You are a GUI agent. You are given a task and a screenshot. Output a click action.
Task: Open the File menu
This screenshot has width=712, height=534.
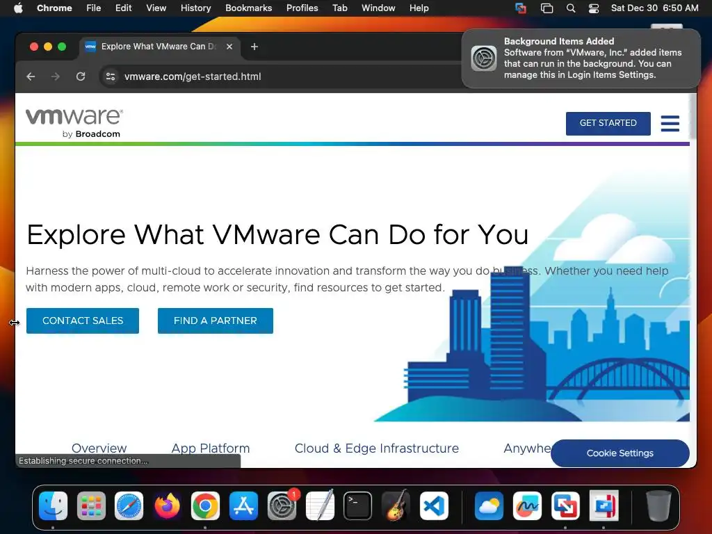tap(94, 8)
